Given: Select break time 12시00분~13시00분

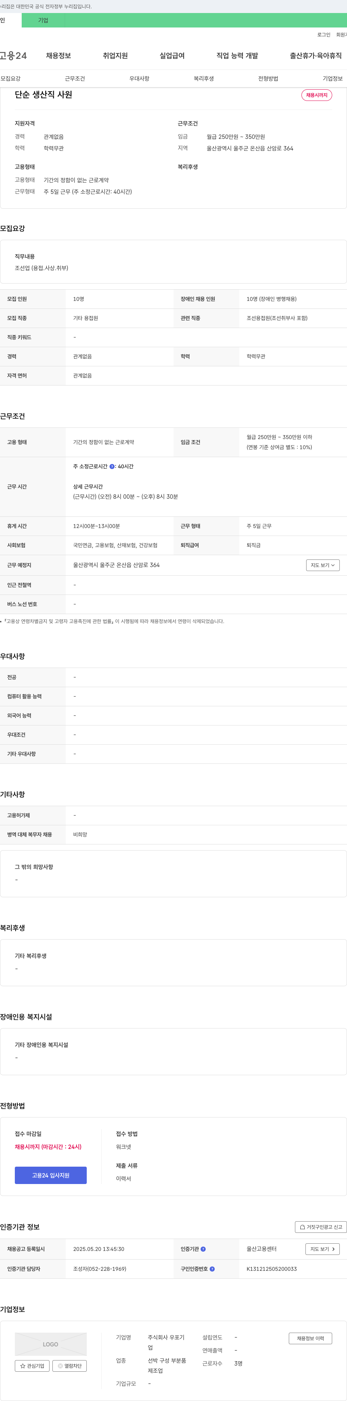Looking at the screenshot, I should point(96,526).
